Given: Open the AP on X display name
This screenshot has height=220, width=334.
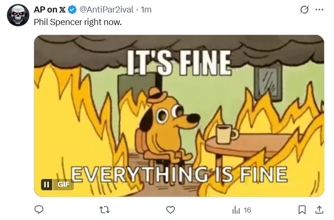Looking at the screenshot, I should 50,9.
